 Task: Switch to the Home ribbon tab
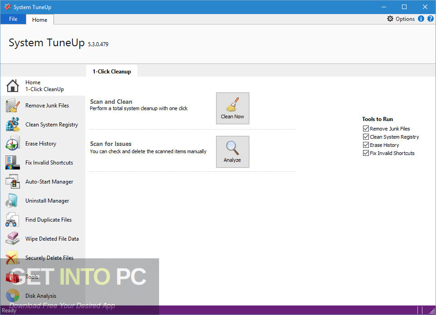pyautogui.click(x=40, y=19)
